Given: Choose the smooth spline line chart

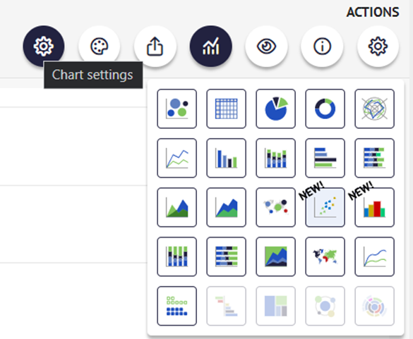Looking at the screenshot, I should tap(375, 257).
